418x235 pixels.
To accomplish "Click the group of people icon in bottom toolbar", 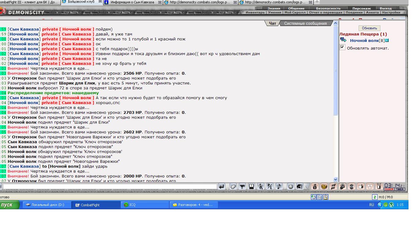I will pyautogui.click(x=370, y=186).
